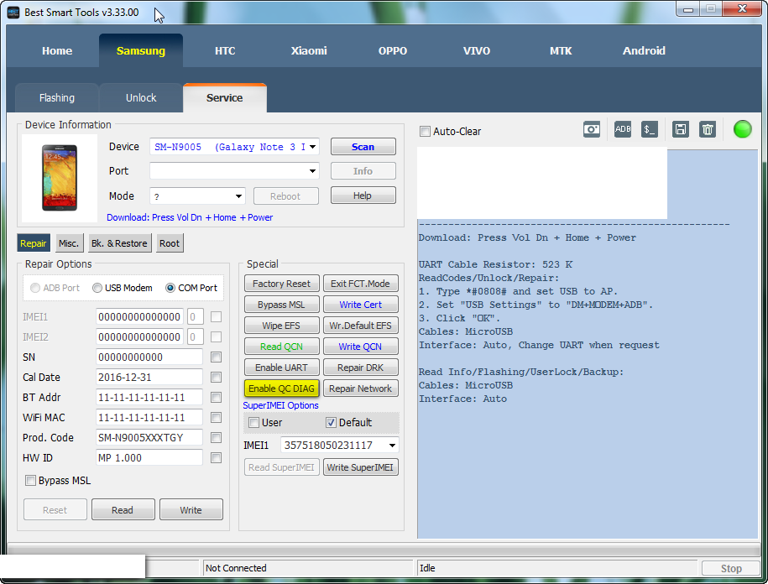Uncheck the Default SuperIMEI option
This screenshot has height=584, width=768.
click(331, 422)
